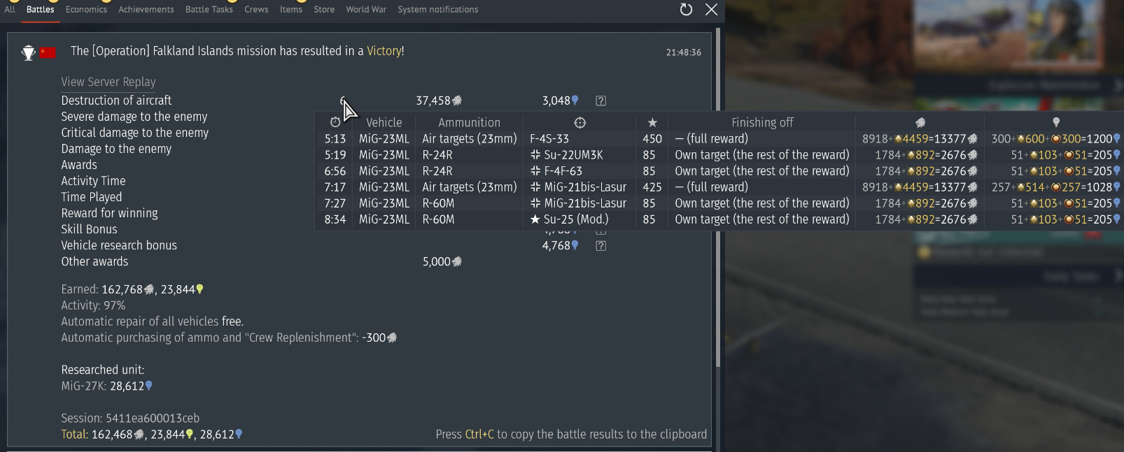Image resolution: width=1124 pixels, height=452 pixels.
Task: Select the Battles tab
Action: point(41,10)
